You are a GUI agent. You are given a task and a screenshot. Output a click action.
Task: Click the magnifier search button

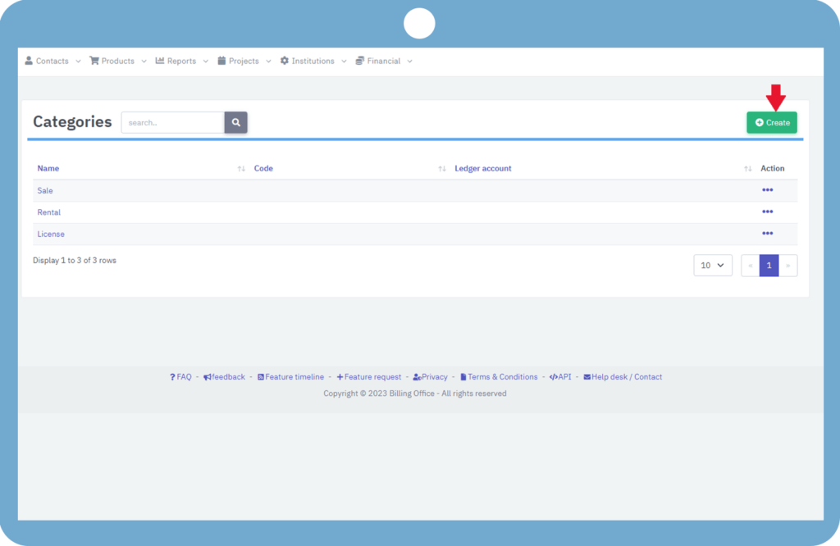pos(235,123)
